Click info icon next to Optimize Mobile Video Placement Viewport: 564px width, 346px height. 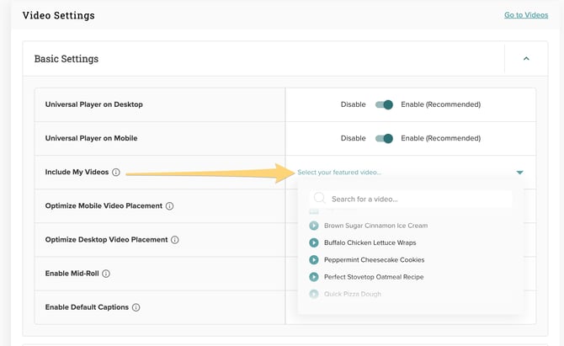coord(169,206)
